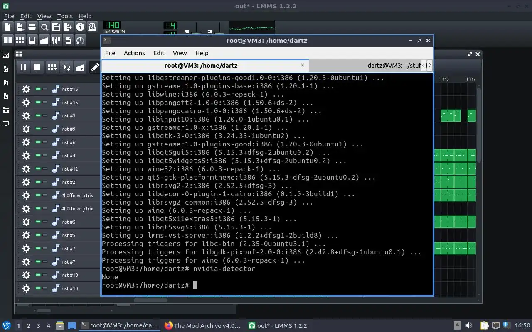Open Instrument Plugins sidebar tab
Screen dimensions: 532x332
click(6, 55)
